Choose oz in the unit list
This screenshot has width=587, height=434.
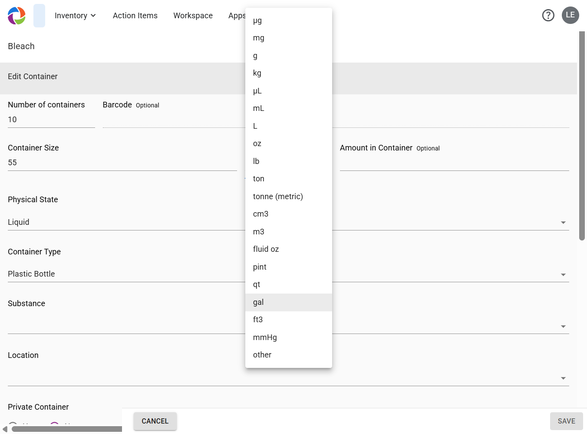click(x=289, y=144)
